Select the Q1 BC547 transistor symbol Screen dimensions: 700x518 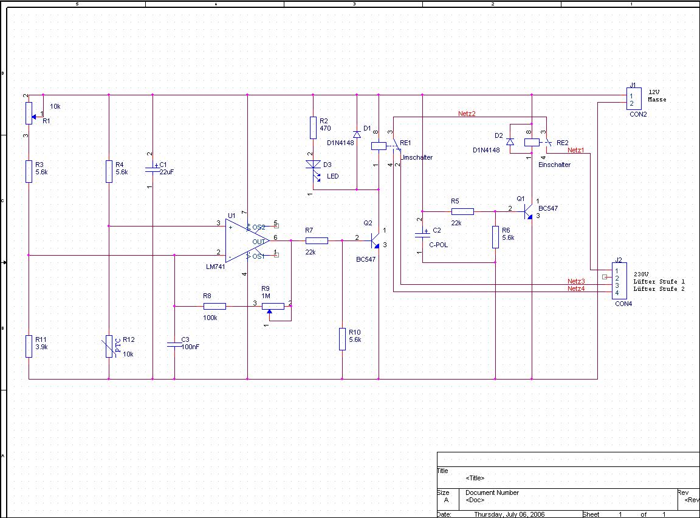[528, 211]
